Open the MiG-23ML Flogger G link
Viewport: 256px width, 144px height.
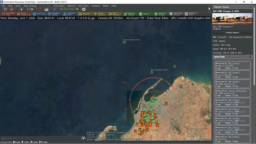[x=223, y=26]
